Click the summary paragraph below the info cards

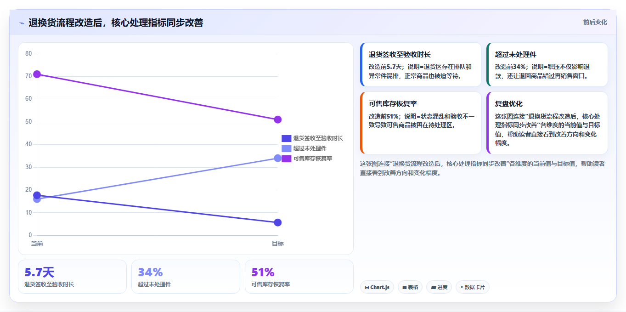click(482, 168)
